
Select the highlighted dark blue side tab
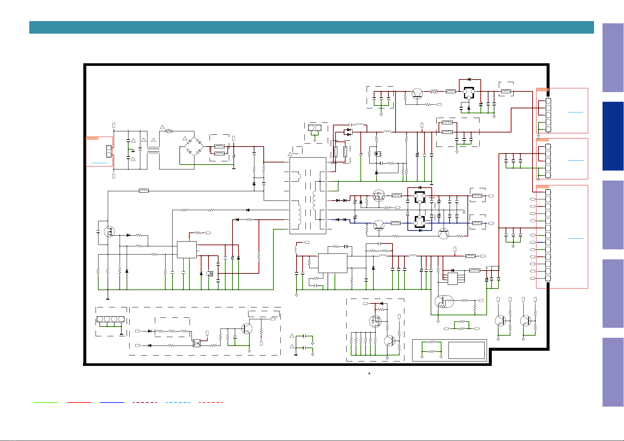click(x=613, y=136)
